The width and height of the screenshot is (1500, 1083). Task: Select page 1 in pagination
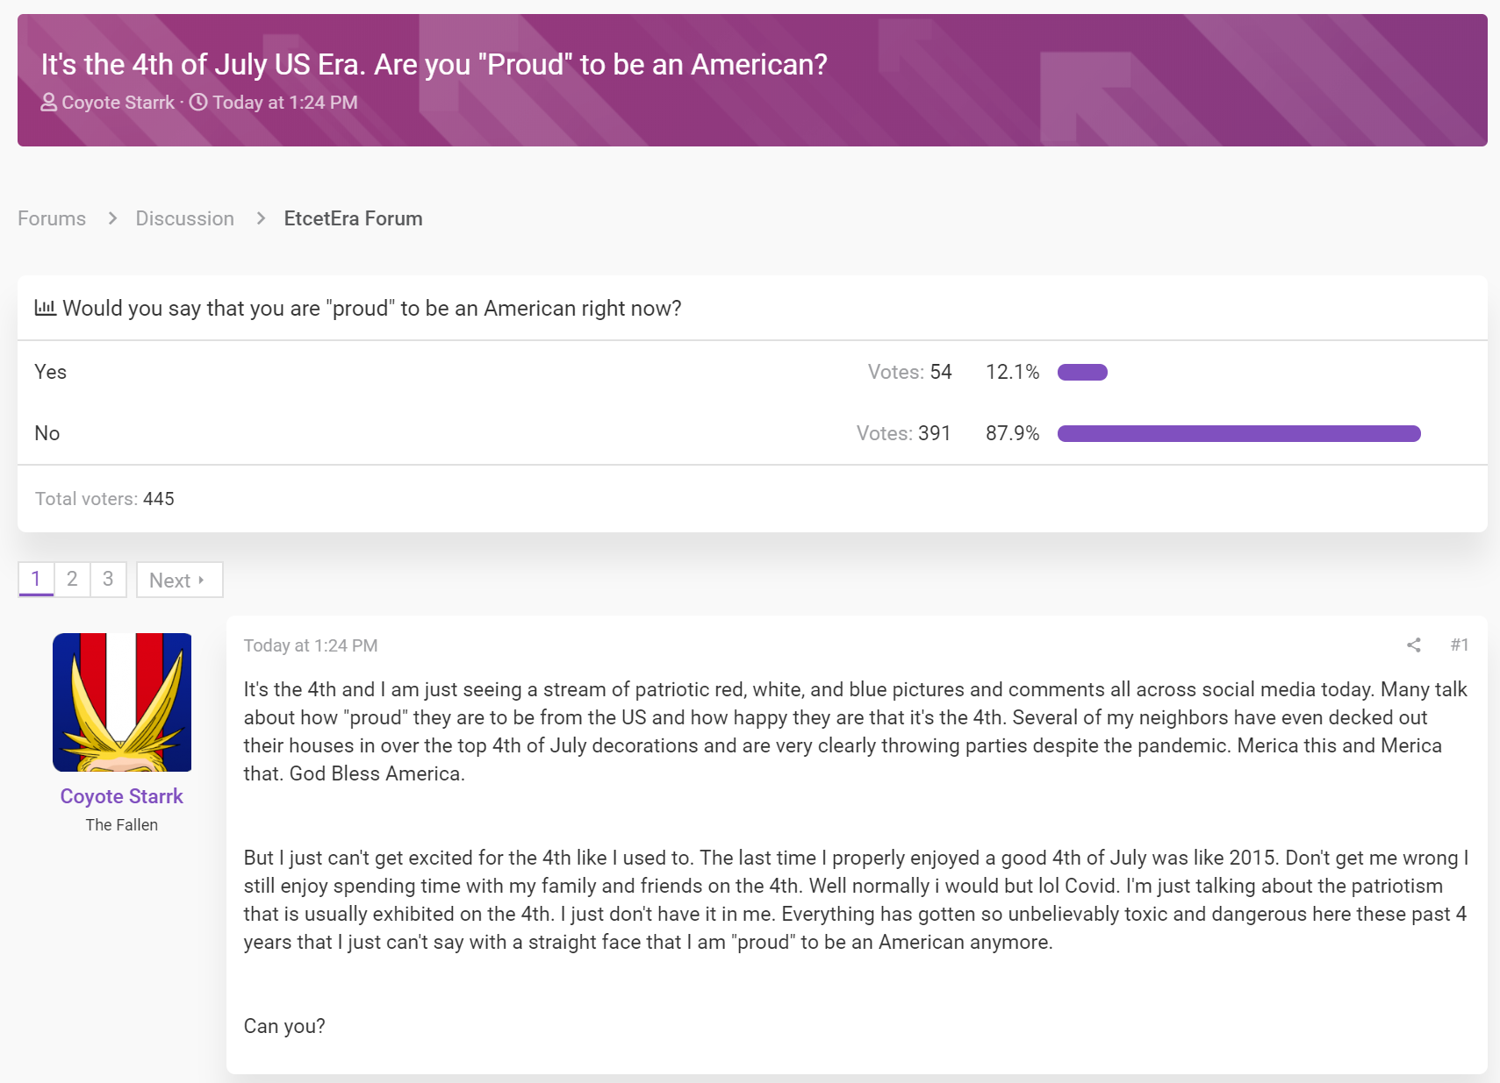click(x=36, y=580)
